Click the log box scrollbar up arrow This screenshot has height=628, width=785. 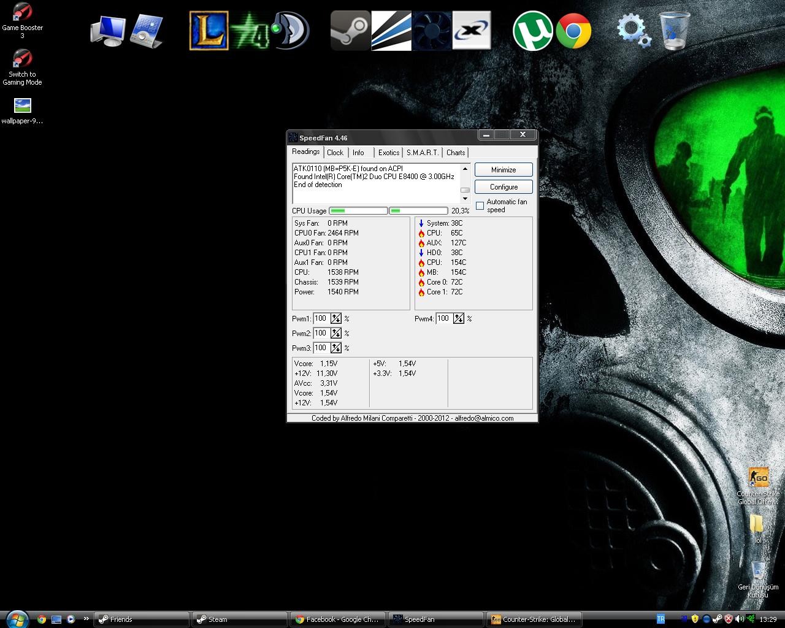[x=465, y=168]
